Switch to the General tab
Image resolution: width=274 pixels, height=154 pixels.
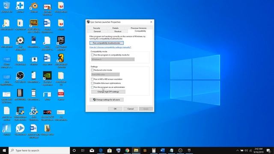(97, 31)
